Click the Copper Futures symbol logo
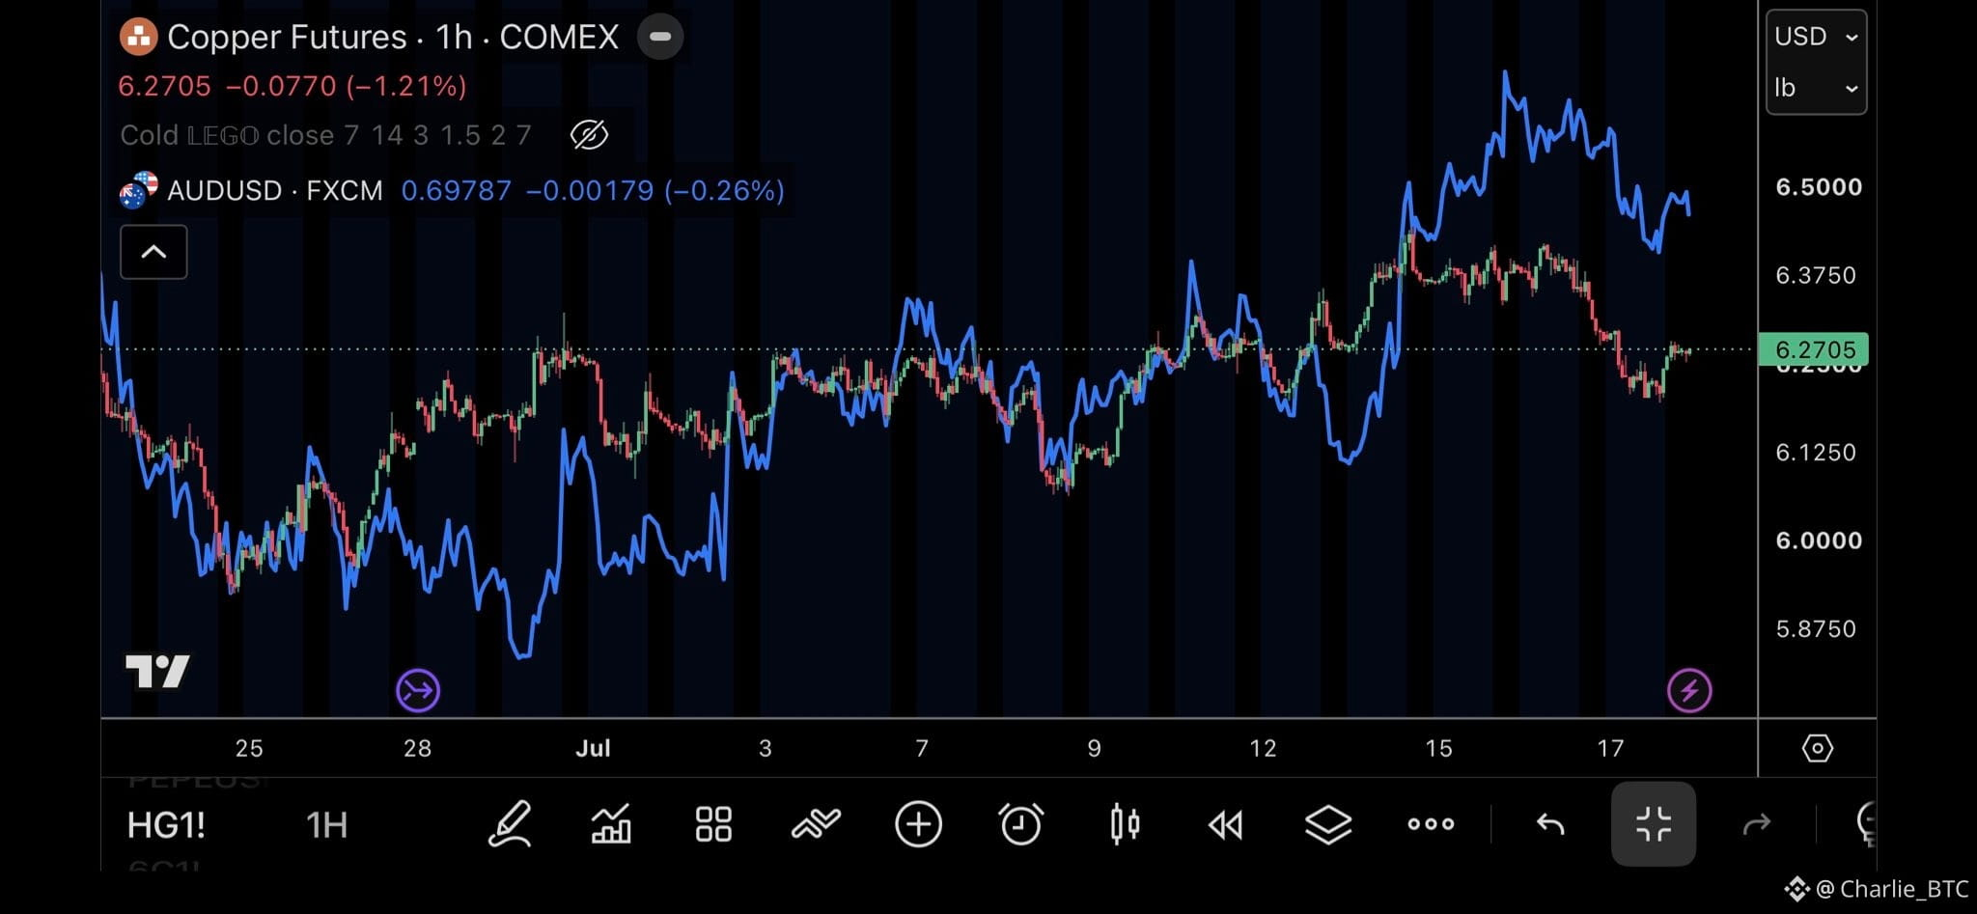 click(x=138, y=38)
